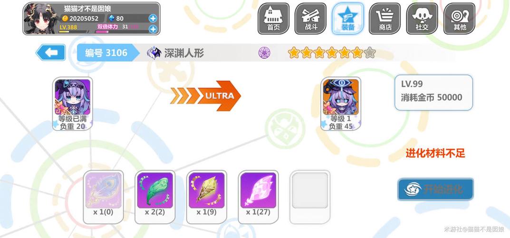Image resolution: width=510 pixels, height=238 pixels.
Task: Click the 开始进化 start evolution button
Action: point(435,189)
